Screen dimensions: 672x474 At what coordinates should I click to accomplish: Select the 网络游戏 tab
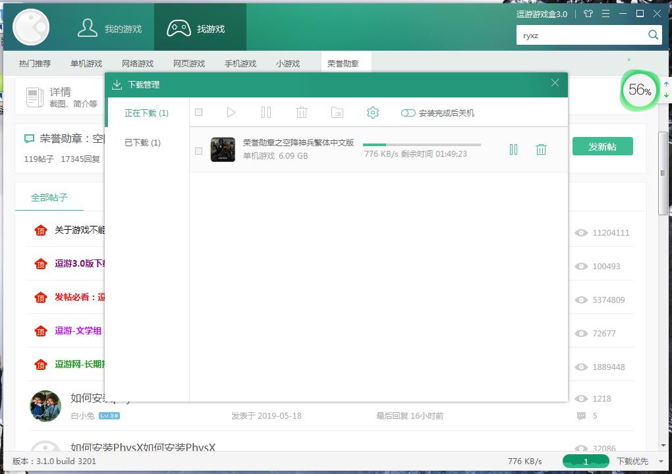[138, 63]
